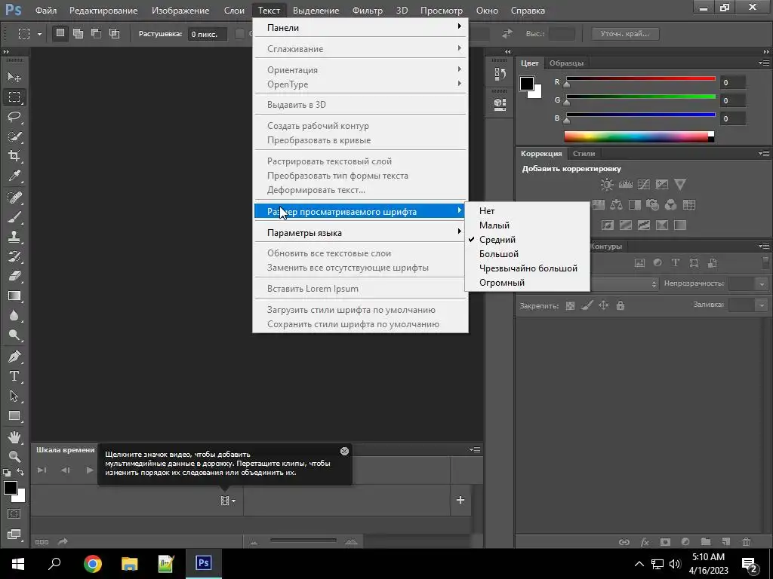Select the Eyedropper tool

click(x=14, y=176)
